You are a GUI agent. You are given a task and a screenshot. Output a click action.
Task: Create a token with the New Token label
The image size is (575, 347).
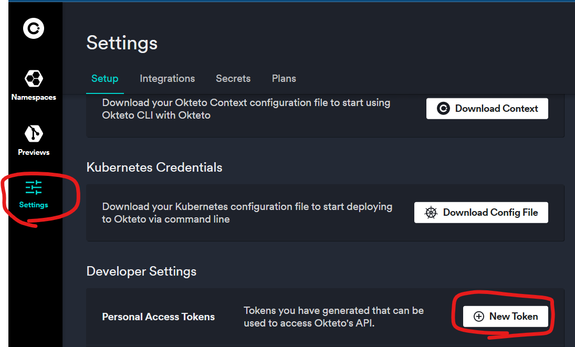513,317
